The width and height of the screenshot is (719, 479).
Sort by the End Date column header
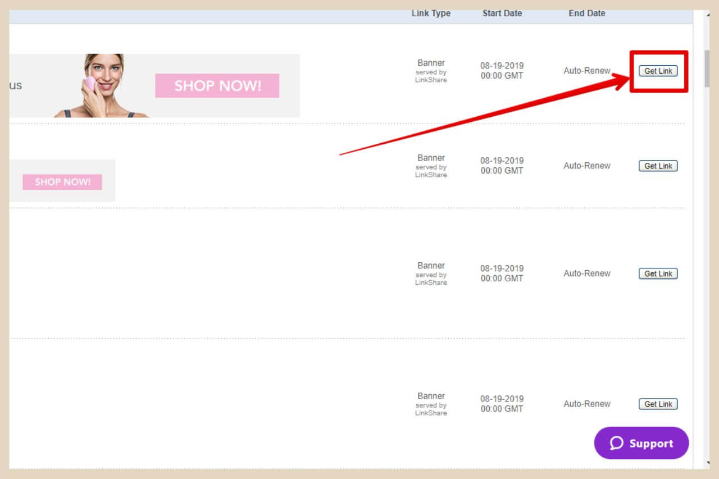point(586,13)
